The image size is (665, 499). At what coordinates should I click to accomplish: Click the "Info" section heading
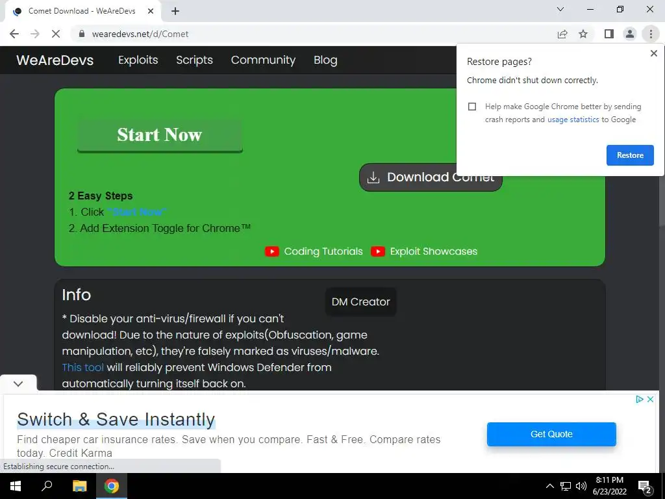click(x=77, y=295)
